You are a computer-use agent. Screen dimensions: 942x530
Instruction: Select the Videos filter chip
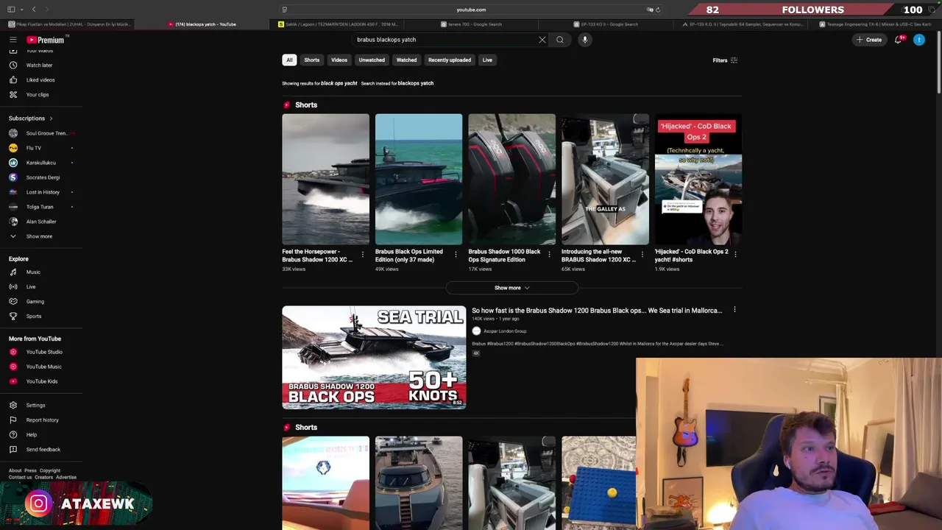[x=339, y=60]
